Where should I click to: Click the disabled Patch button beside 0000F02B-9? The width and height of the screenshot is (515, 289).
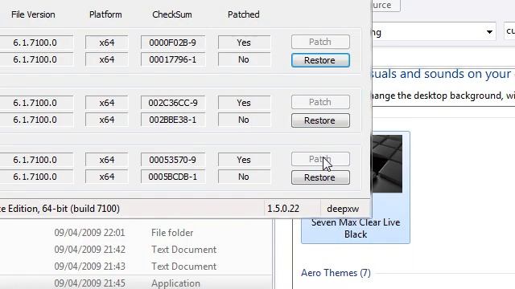point(320,42)
